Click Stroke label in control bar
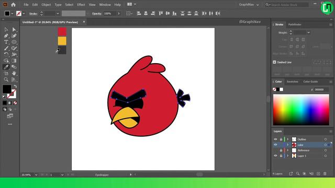The height and width of the screenshot is (188, 335). [x=33, y=14]
